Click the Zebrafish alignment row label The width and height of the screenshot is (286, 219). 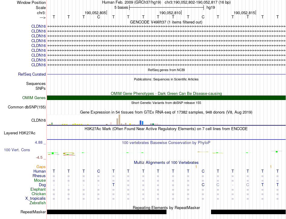tap(38, 203)
